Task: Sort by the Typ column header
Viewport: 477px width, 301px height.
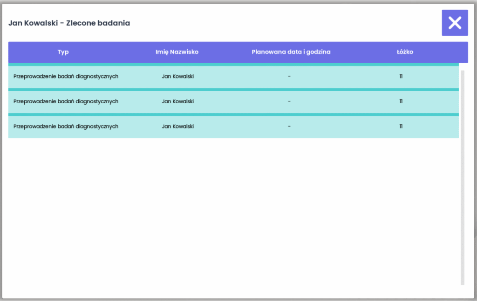Action: pos(63,52)
